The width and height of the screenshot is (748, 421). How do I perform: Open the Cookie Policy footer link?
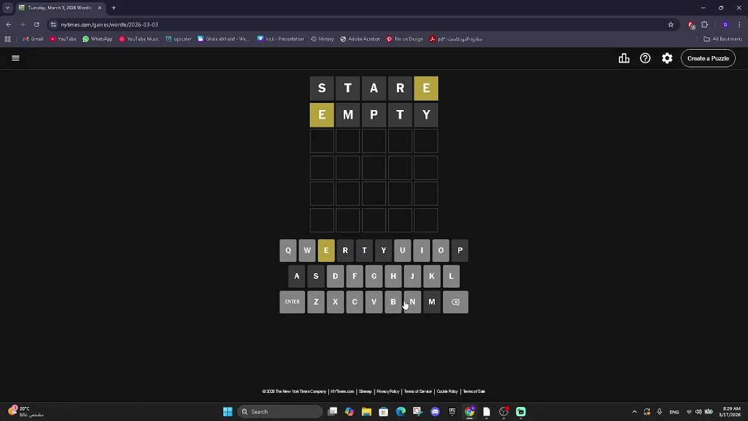pos(448,392)
